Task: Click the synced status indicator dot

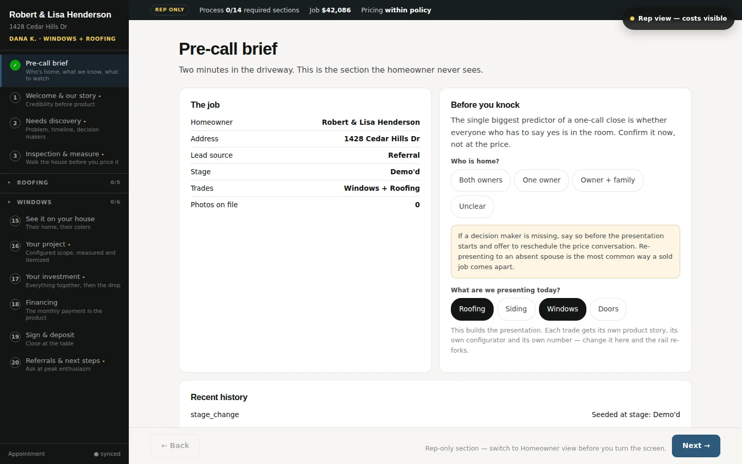Action: coord(96,454)
